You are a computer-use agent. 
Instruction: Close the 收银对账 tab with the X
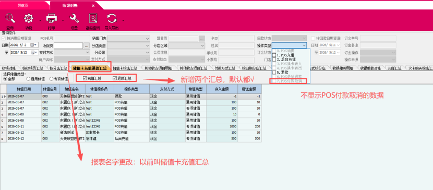point(93,6)
